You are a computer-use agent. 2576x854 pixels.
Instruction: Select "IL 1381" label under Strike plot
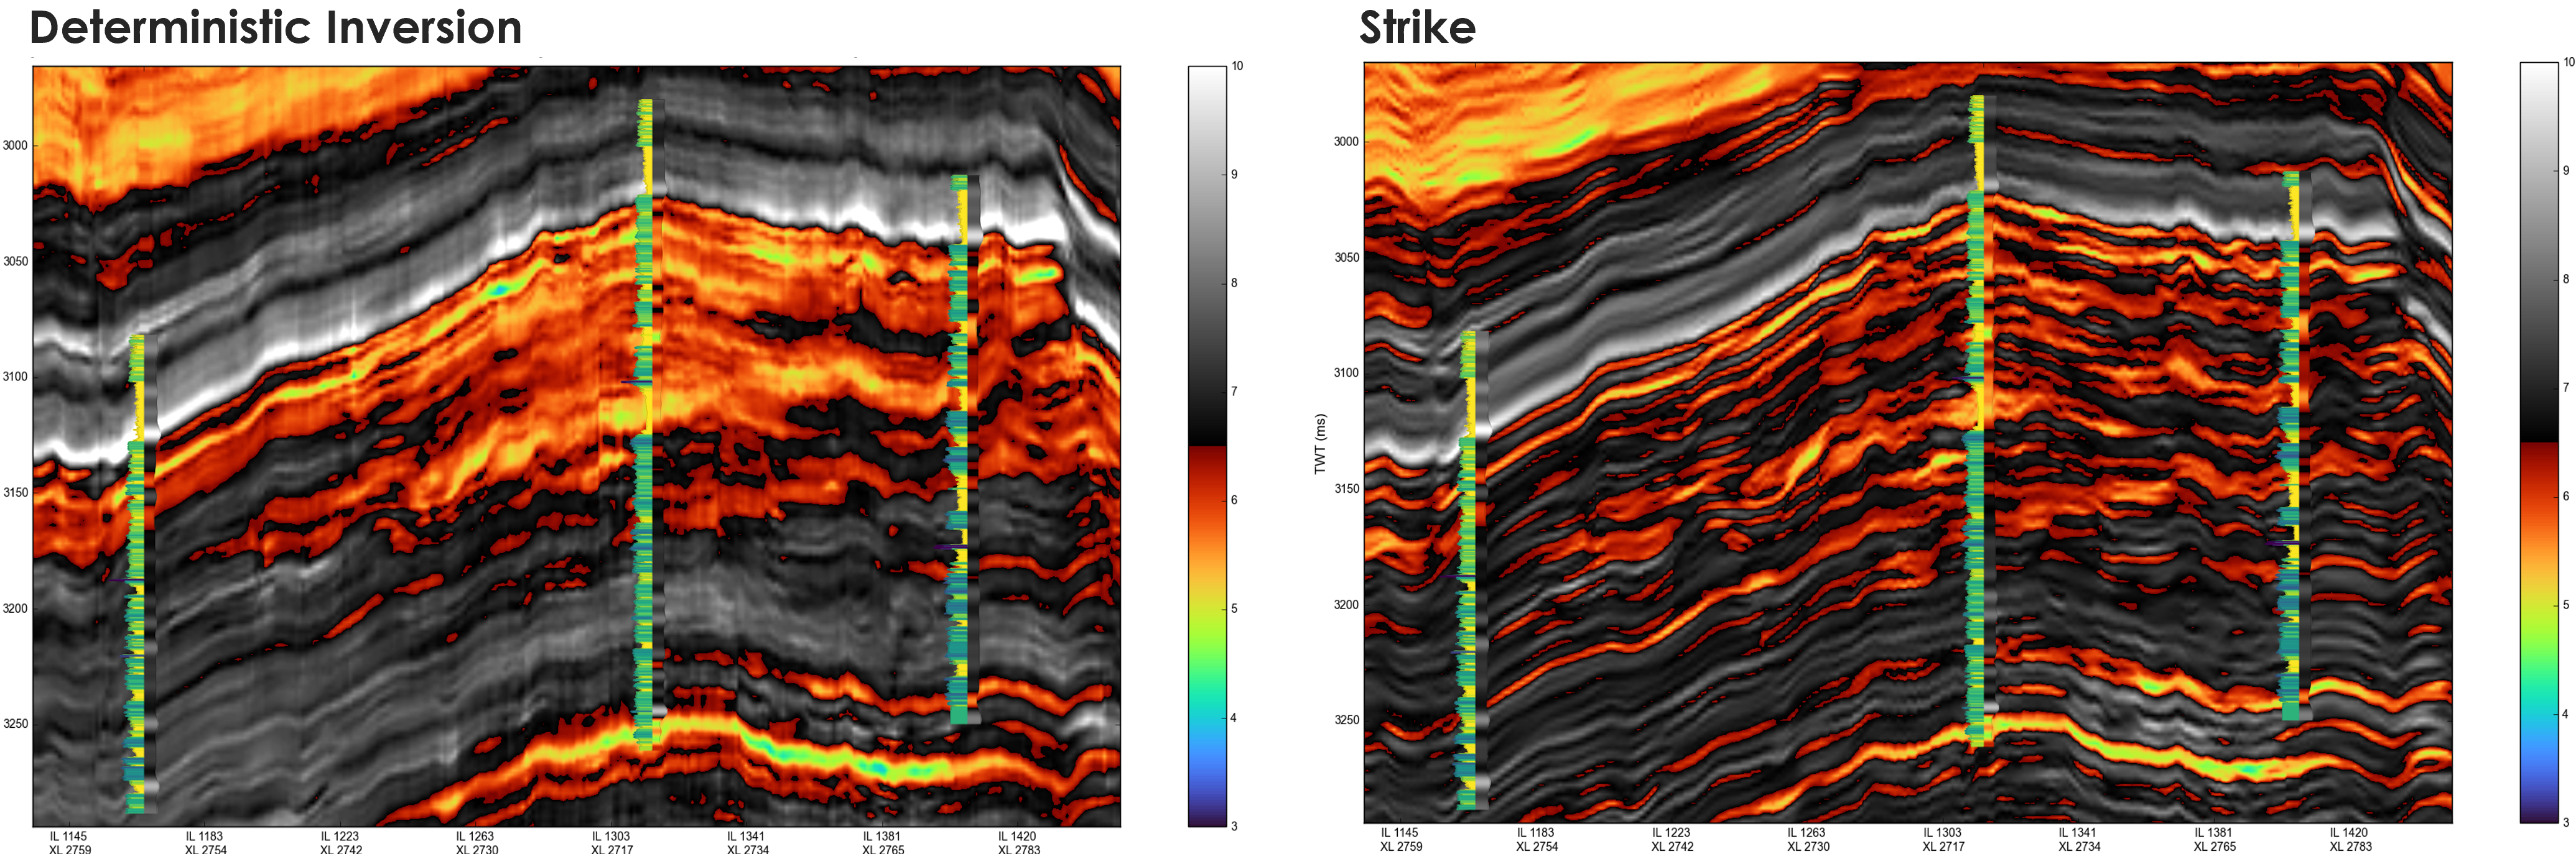[2214, 833]
